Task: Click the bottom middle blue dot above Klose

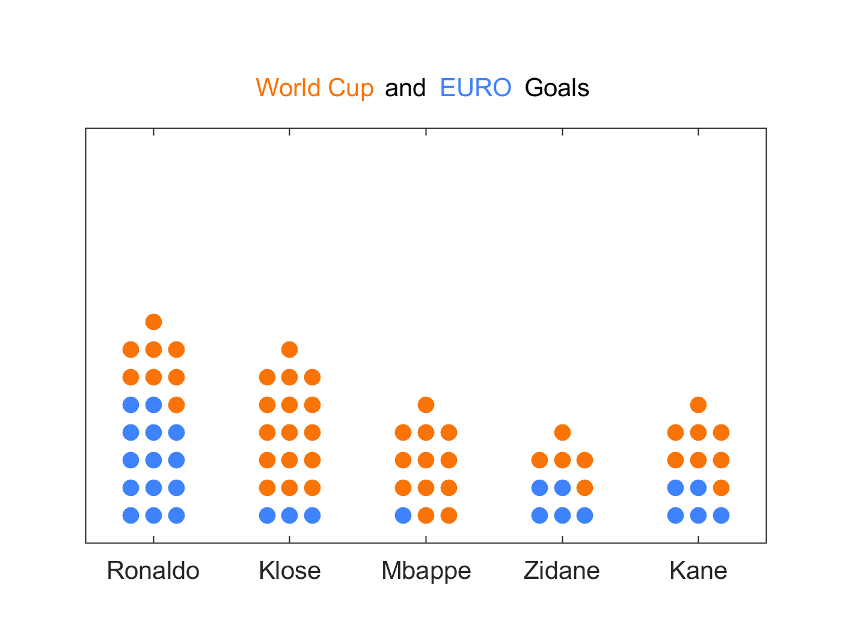Action: click(x=289, y=515)
